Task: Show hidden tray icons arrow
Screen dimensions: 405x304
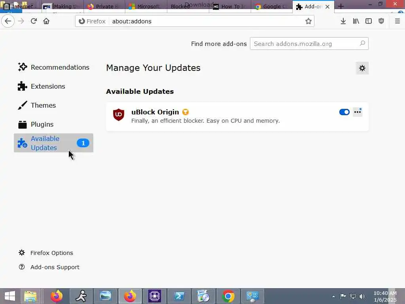Action: [x=333, y=296]
